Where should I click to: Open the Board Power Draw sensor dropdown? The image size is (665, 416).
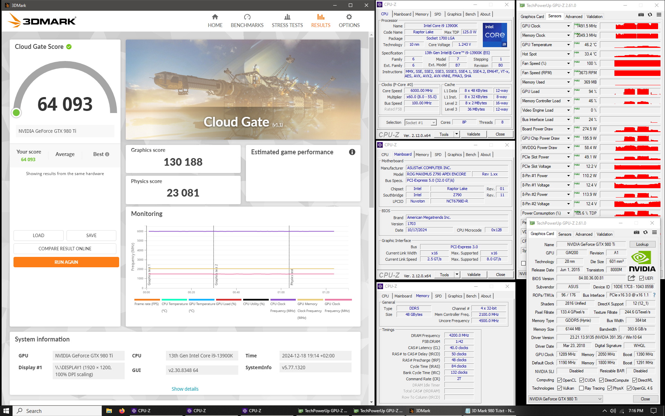pos(568,129)
